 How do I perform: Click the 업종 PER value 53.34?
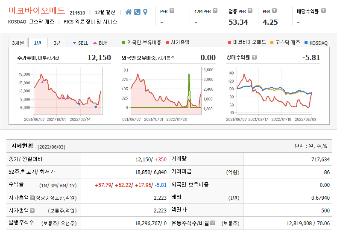tap(238, 22)
